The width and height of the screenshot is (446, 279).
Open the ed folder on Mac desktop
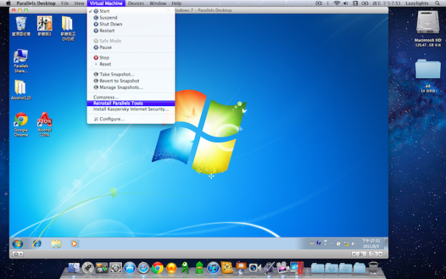click(x=427, y=76)
